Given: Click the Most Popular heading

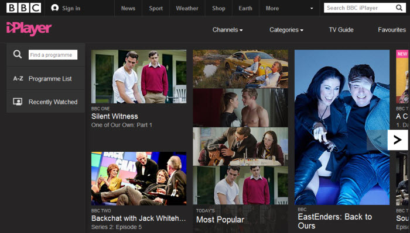Looking at the screenshot, I should 220,220.
